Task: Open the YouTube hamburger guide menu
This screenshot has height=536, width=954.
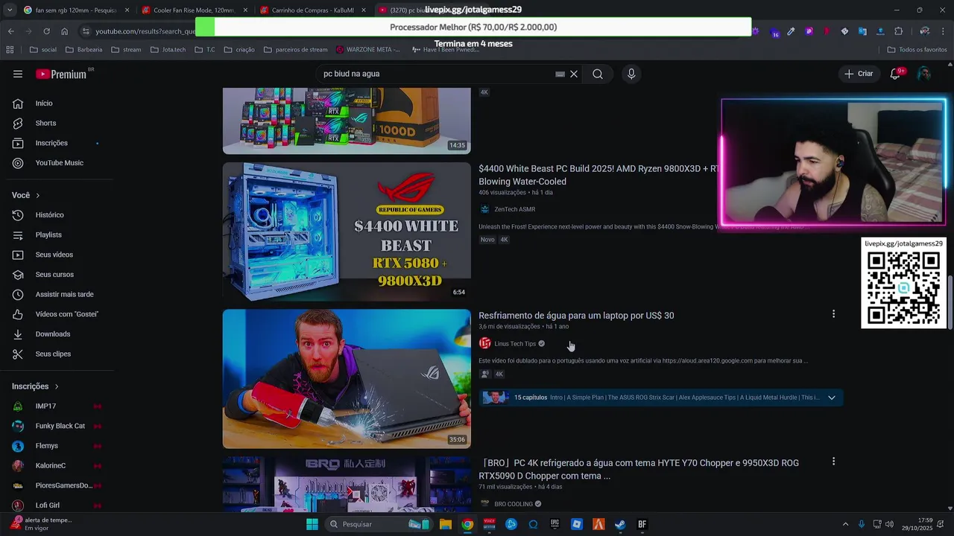Action: 18,74
